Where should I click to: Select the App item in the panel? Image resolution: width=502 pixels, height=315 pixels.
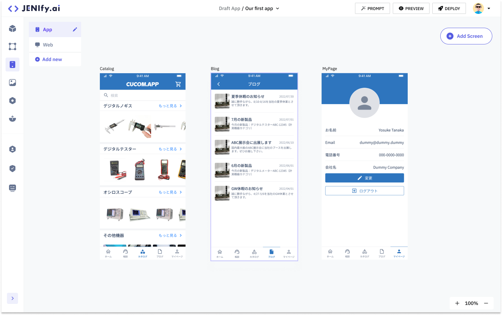(55, 29)
